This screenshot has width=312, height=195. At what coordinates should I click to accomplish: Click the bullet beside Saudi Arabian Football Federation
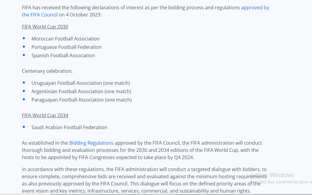24,127
